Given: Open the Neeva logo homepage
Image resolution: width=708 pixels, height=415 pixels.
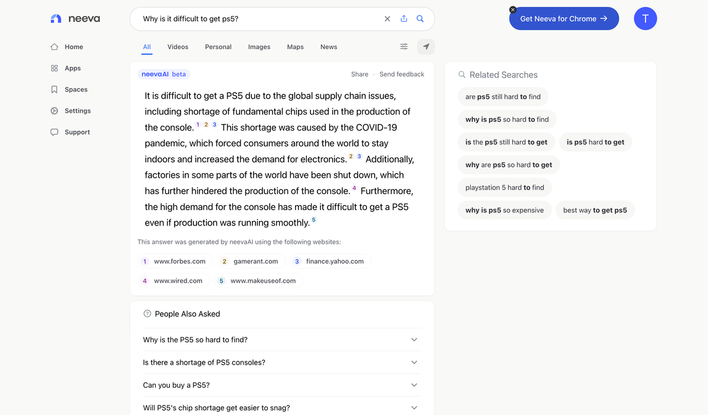Looking at the screenshot, I should click(x=76, y=19).
